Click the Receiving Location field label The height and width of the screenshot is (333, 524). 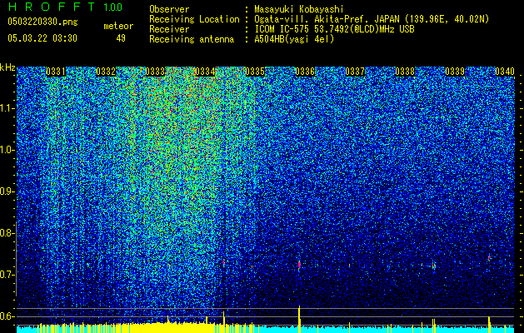[x=194, y=19]
